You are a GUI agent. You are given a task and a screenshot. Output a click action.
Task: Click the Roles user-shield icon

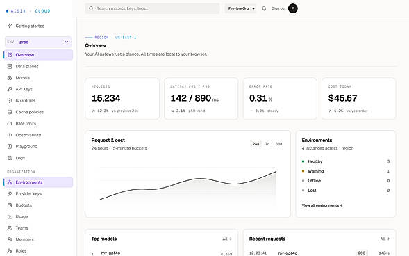click(10, 250)
